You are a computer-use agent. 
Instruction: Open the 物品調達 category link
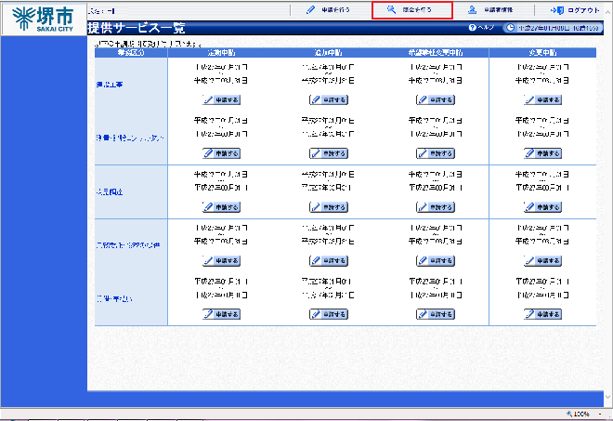pos(110,191)
